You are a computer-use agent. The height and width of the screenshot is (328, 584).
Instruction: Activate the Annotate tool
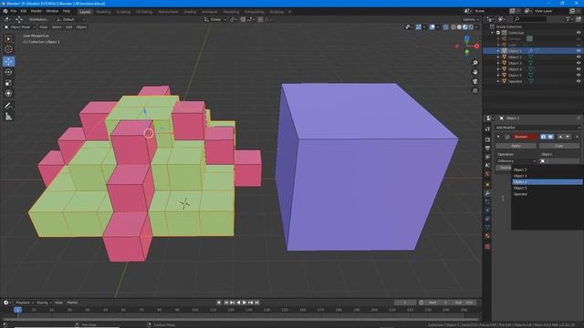pos(8,106)
